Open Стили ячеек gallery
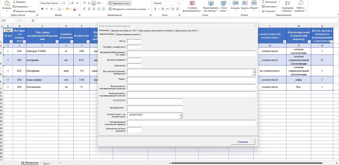The image size is (339, 165). pyautogui.click(x=223, y=7)
